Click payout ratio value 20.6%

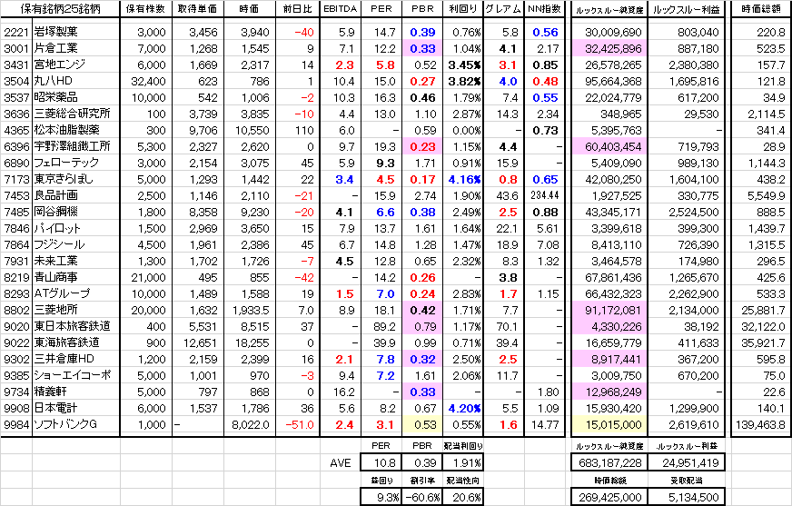point(467,498)
